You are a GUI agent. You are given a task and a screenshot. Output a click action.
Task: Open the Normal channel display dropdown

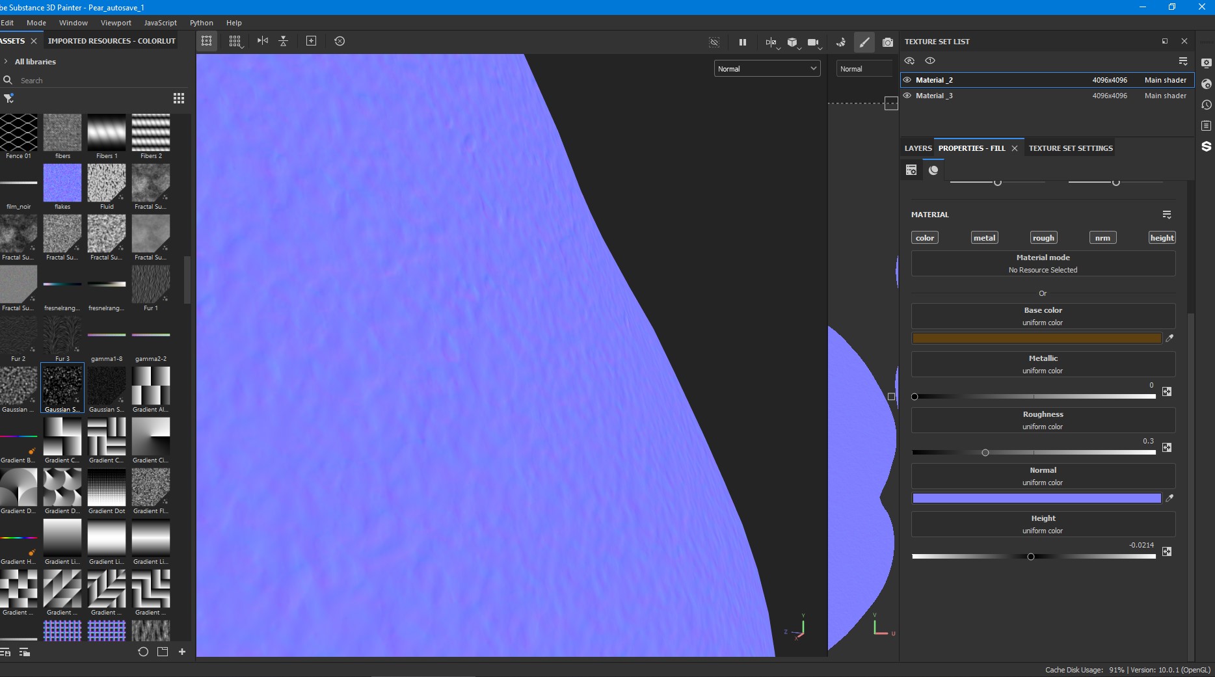pos(767,69)
